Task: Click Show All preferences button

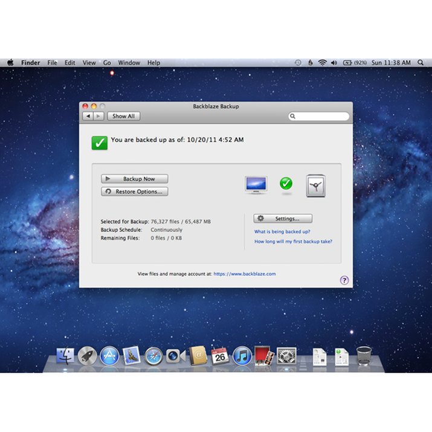Action: (123, 116)
